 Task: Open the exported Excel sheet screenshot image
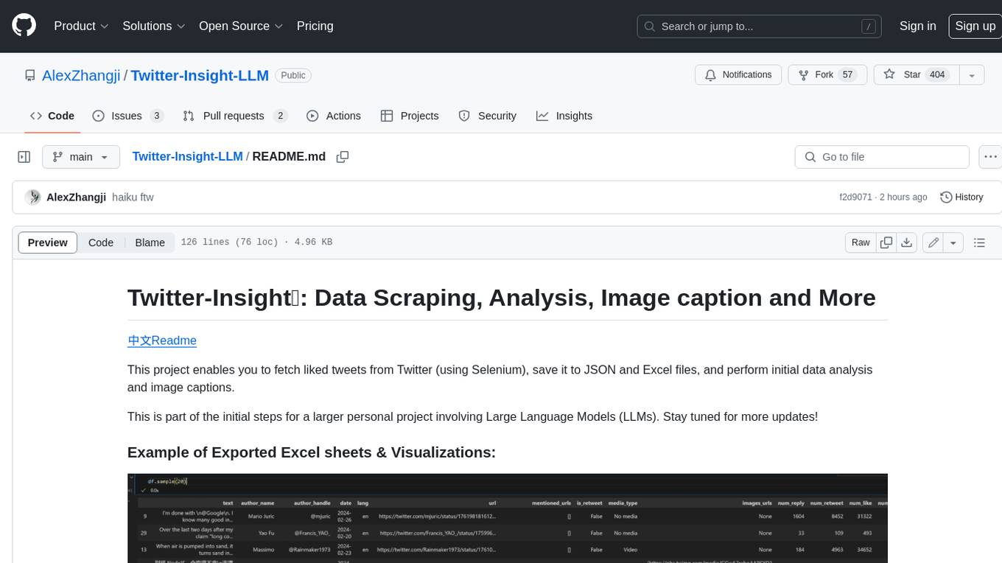[x=507, y=518]
